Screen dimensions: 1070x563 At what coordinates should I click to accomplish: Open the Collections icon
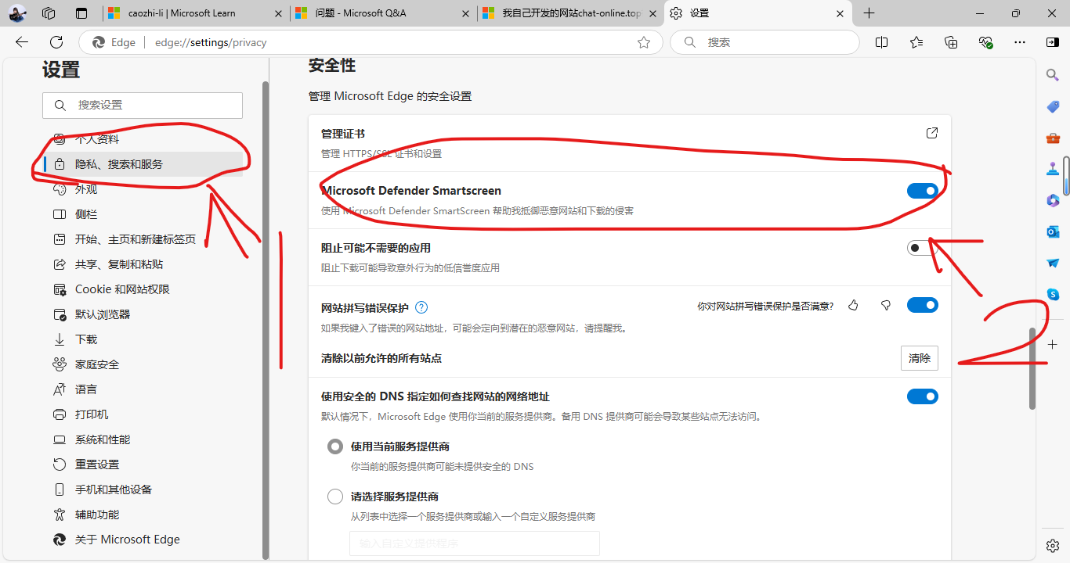coord(951,42)
